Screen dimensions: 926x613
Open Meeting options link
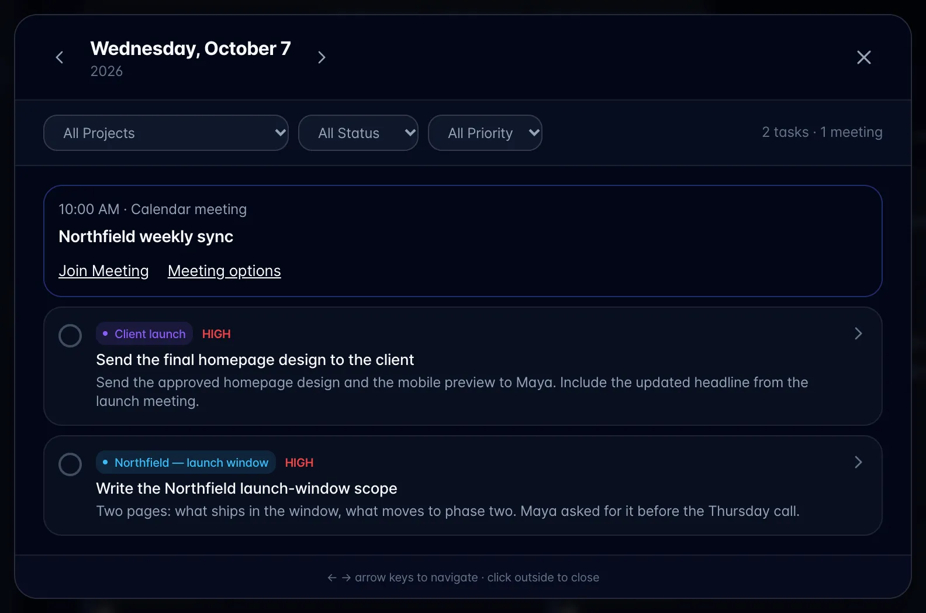click(224, 271)
